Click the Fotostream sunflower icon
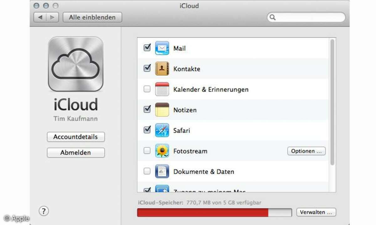Screen dimensions: 376x225 (162, 151)
